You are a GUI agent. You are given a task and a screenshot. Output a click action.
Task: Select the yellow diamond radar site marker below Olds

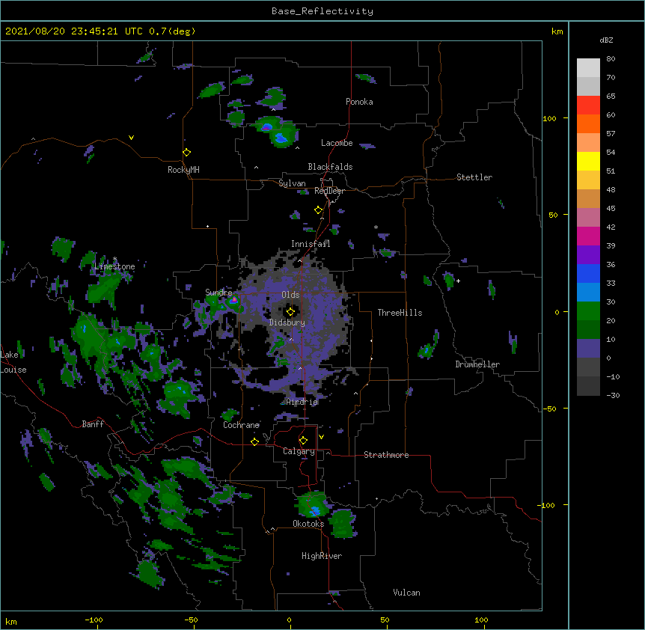(290, 312)
